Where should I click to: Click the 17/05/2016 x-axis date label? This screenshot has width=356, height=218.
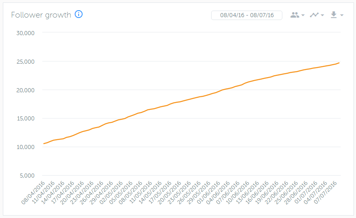[x=160, y=193]
